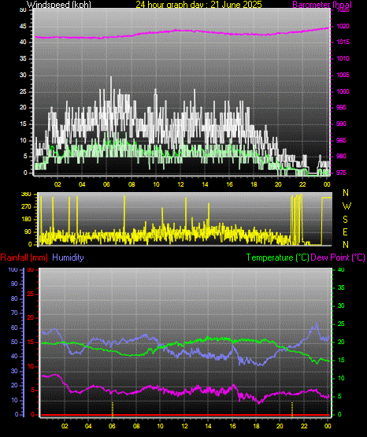The image size is (367, 437).
Task: Click the "90" wind direction axis value
Action: click(x=28, y=231)
